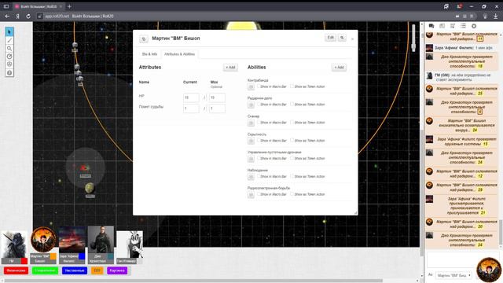Click the magnifier icon beside Edit button

343,38
